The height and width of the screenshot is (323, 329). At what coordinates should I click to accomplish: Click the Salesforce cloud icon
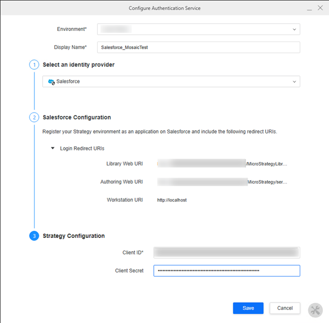pyautogui.click(x=51, y=82)
